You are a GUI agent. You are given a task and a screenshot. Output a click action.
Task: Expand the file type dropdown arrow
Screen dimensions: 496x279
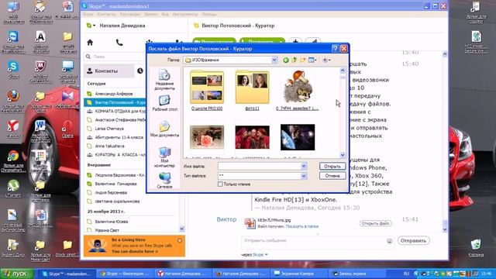(x=304, y=176)
